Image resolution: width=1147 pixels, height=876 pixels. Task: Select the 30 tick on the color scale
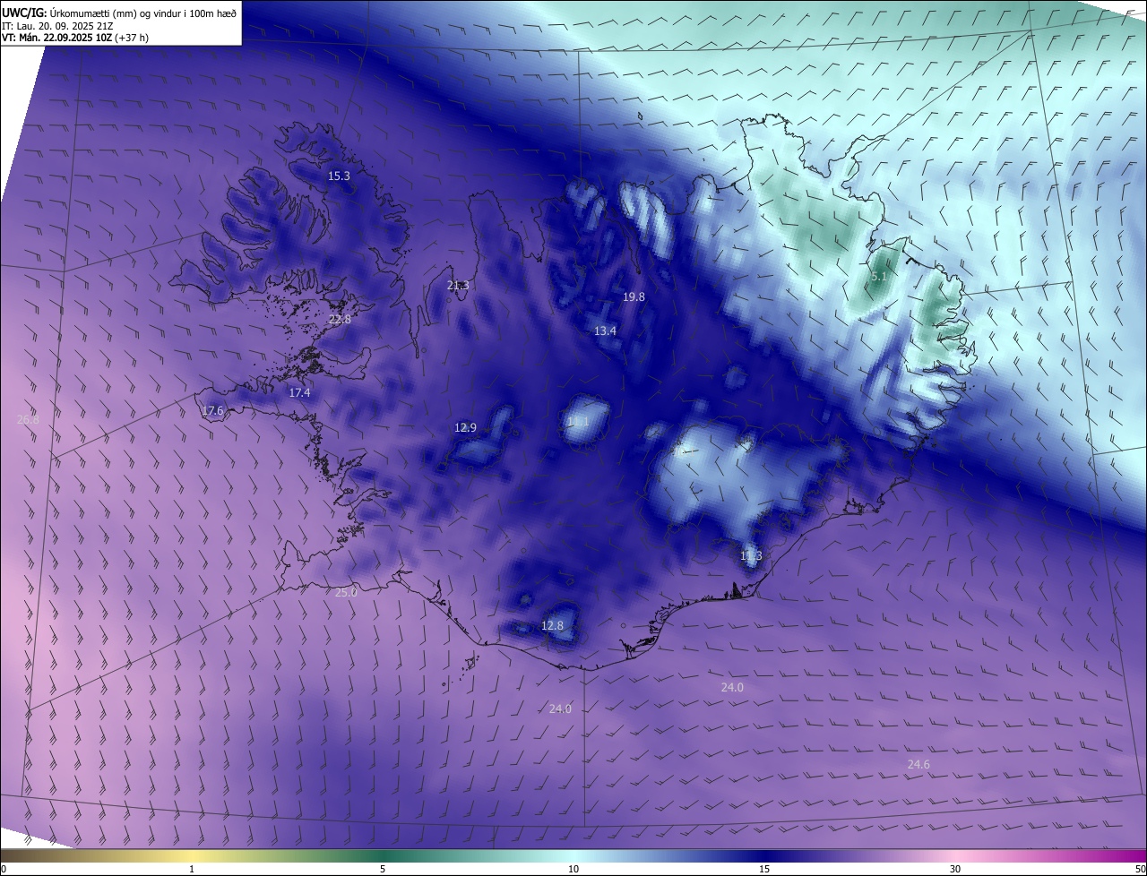click(955, 869)
